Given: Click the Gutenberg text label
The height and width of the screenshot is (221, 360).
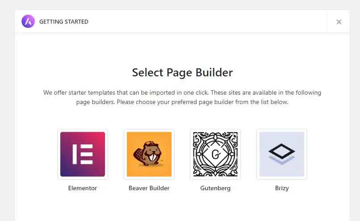Looking at the screenshot, I should coord(215,188).
